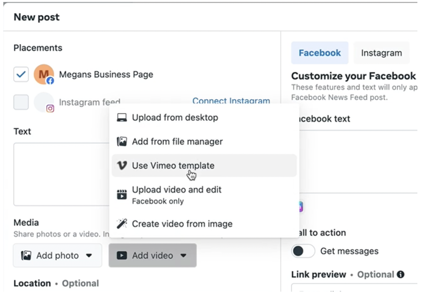Click the photo icon on the Add photo button
The height and width of the screenshot is (295, 428).
click(26, 256)
